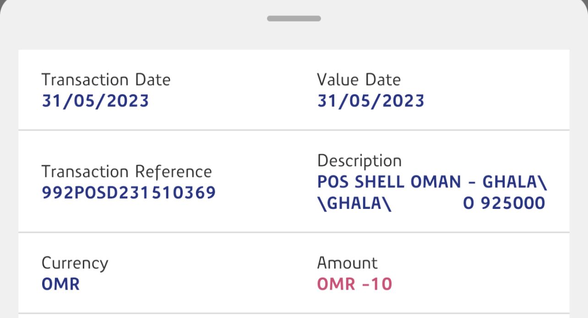Select the OMR currency value

pyautogui.click(x=60, y=284)
